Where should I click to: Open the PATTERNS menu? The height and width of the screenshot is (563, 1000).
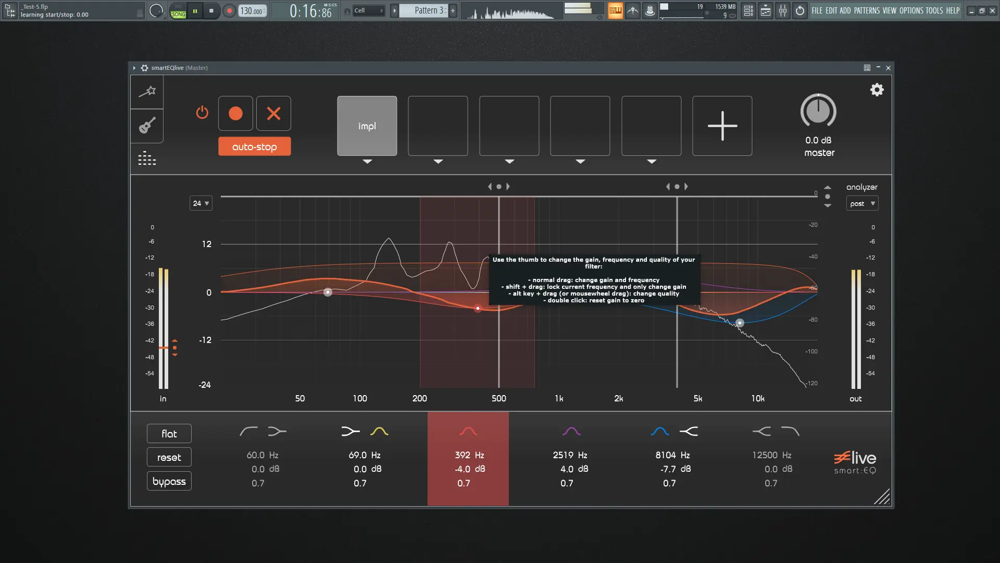pyautogui.click(x=867, y=10)
